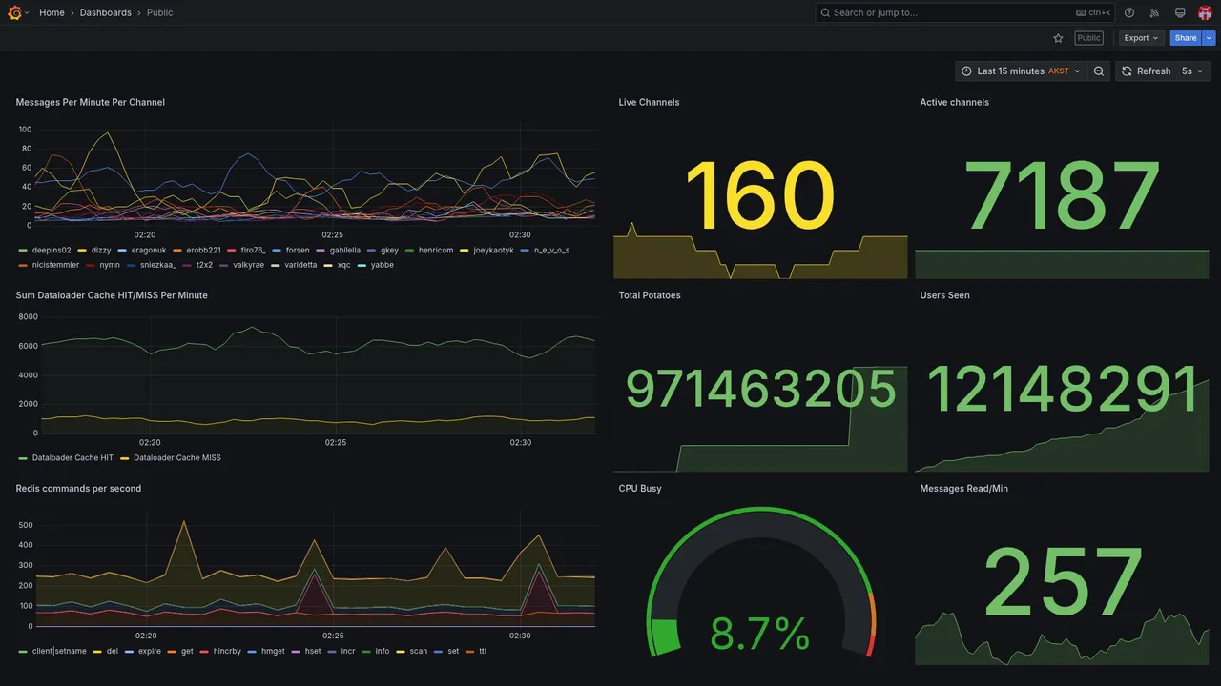Go to Home breadcrumb

[x=52, y=12]
